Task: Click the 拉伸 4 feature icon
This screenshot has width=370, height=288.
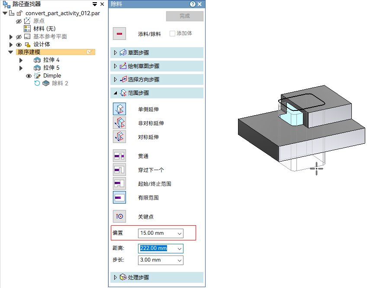Action: click(37, 60)
